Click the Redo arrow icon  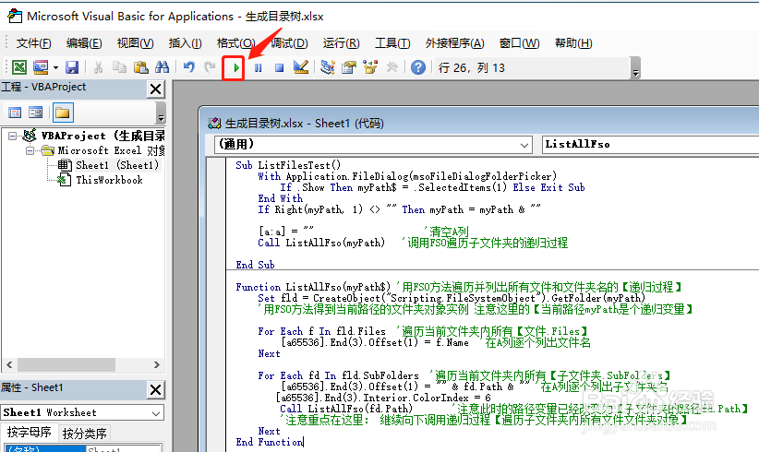tap(210, 67)
